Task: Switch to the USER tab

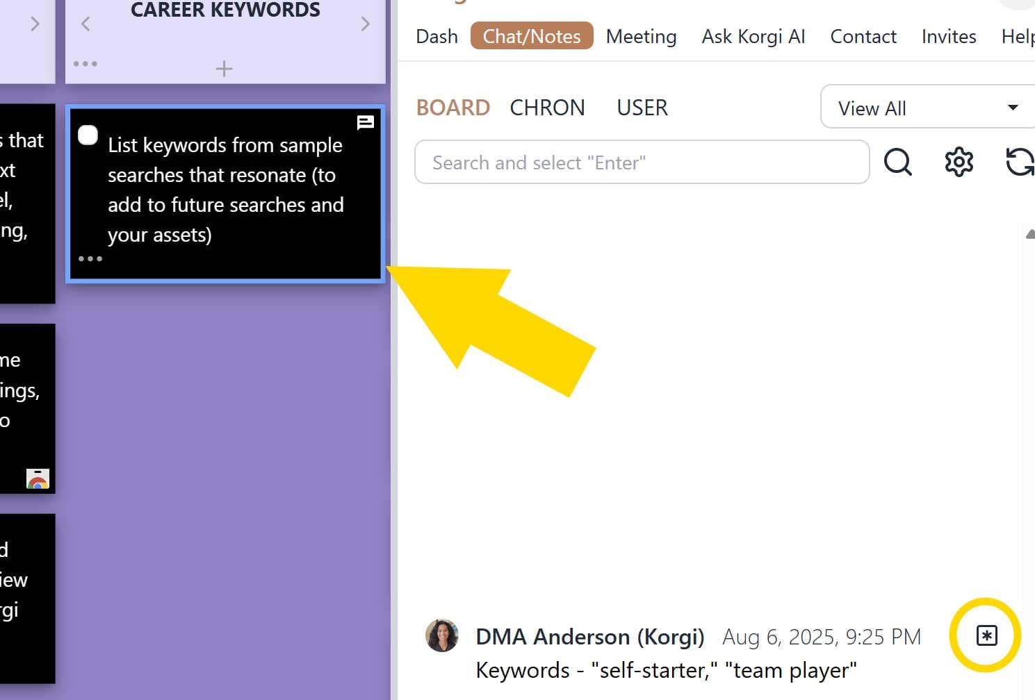Action: click(642, 107)
